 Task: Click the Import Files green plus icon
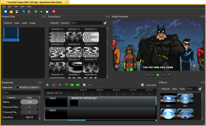36,12
